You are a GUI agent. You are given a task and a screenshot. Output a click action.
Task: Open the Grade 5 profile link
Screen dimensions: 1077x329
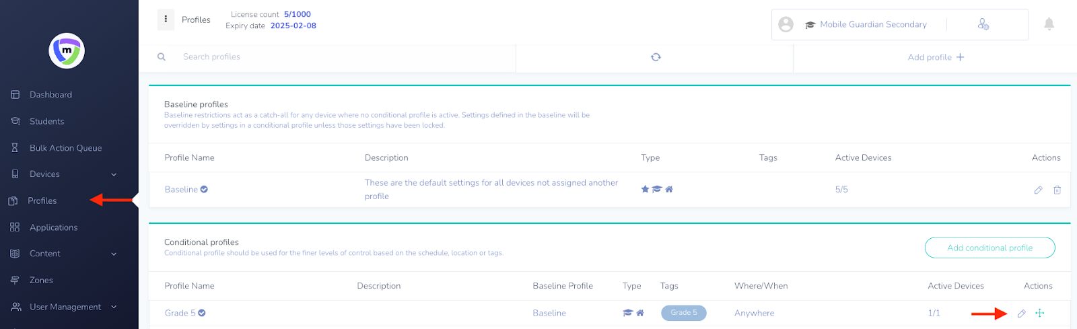180,313
